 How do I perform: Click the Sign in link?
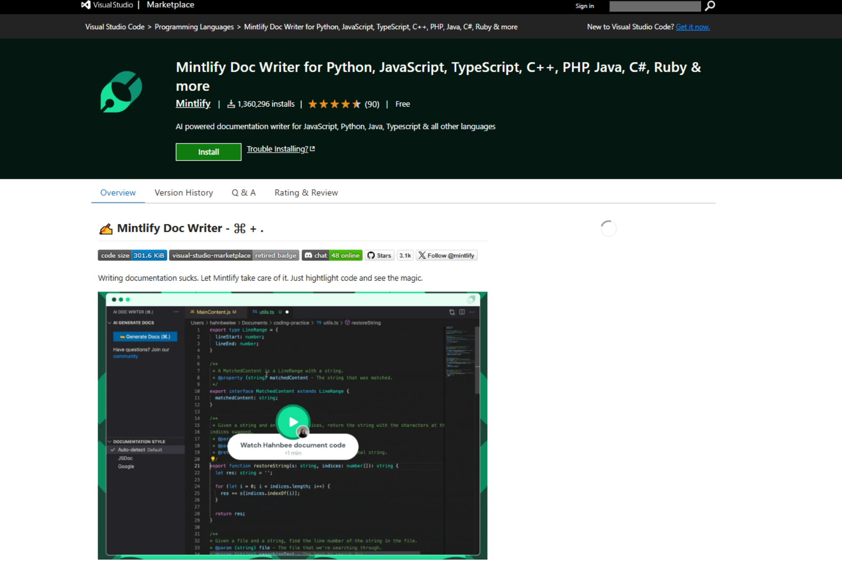tap(585, 6)
